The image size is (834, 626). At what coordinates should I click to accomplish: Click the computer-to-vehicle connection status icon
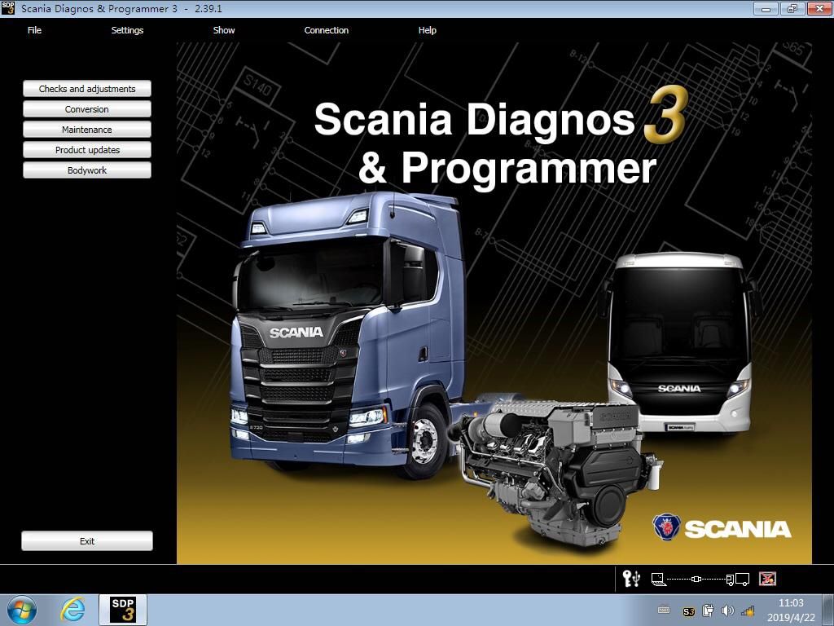(700, 580)
